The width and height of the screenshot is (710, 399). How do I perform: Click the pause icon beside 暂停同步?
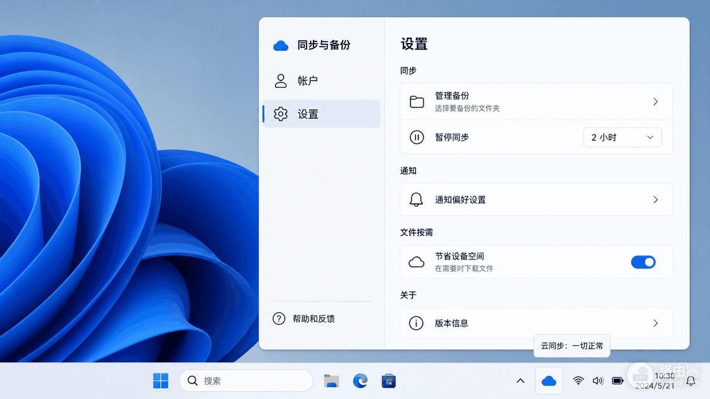(x=417, y=137)
